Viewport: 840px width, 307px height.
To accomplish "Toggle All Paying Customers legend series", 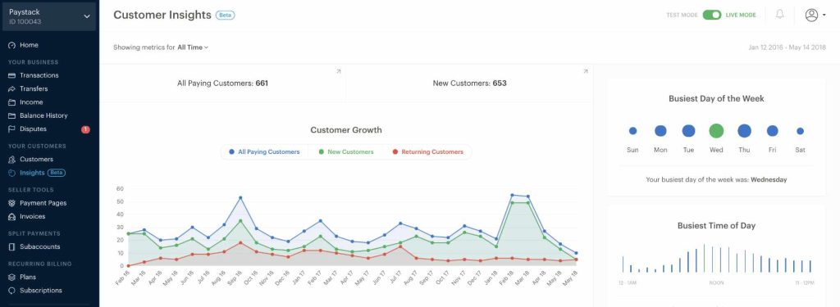I will tap(264, 152).
